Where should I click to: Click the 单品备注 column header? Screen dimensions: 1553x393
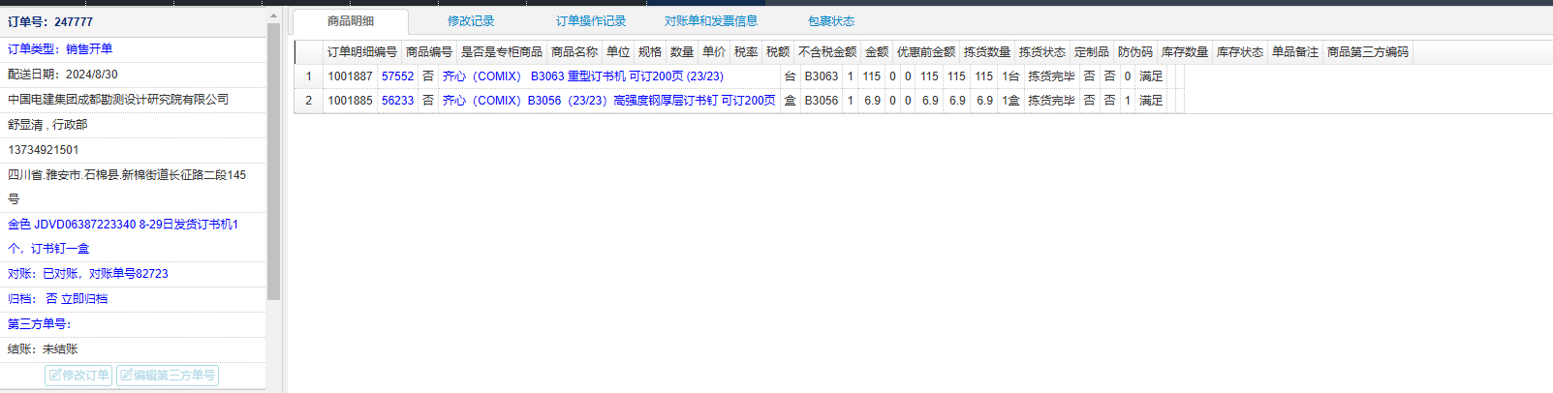(1295, 52)
